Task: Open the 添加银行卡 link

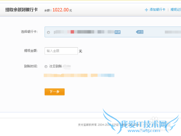Action: [x=157, y=10]
